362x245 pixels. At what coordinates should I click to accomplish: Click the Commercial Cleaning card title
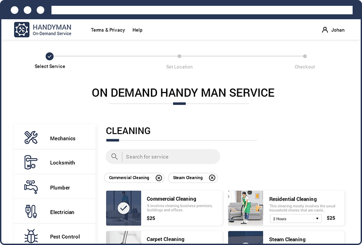(x=171, y=199)
